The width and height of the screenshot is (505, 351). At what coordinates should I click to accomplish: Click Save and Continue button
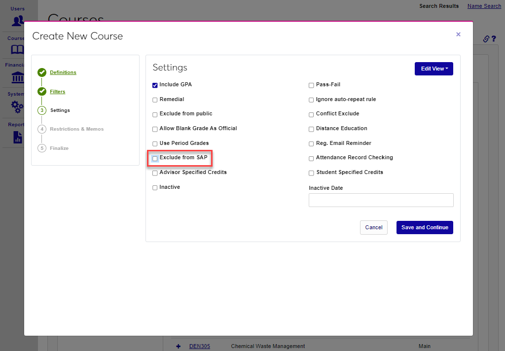pyautogui.click(x=425, y=227)
